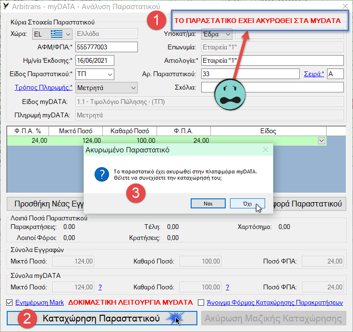Click the question mark link next to myDATA Μικτό Ποσό
The height and width of the screenshot is (332, 353).
pyautogui.click(x=100, y=287)
